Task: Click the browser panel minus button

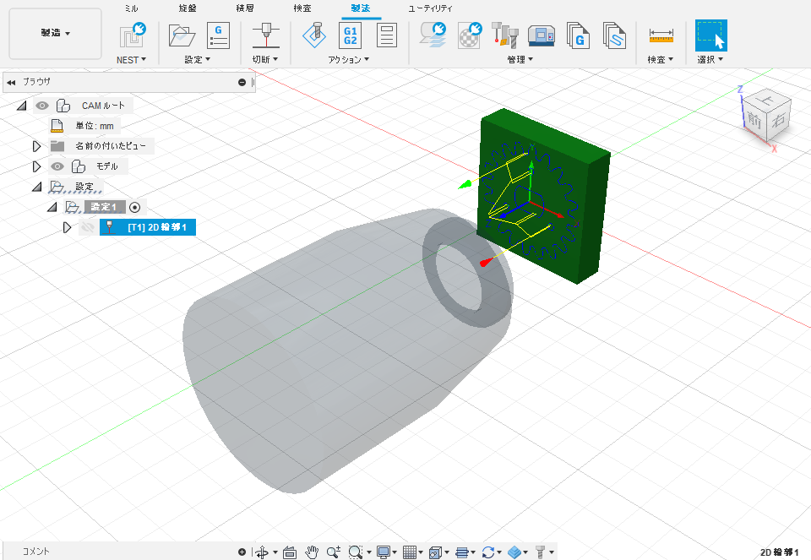Action: (242, 82)
